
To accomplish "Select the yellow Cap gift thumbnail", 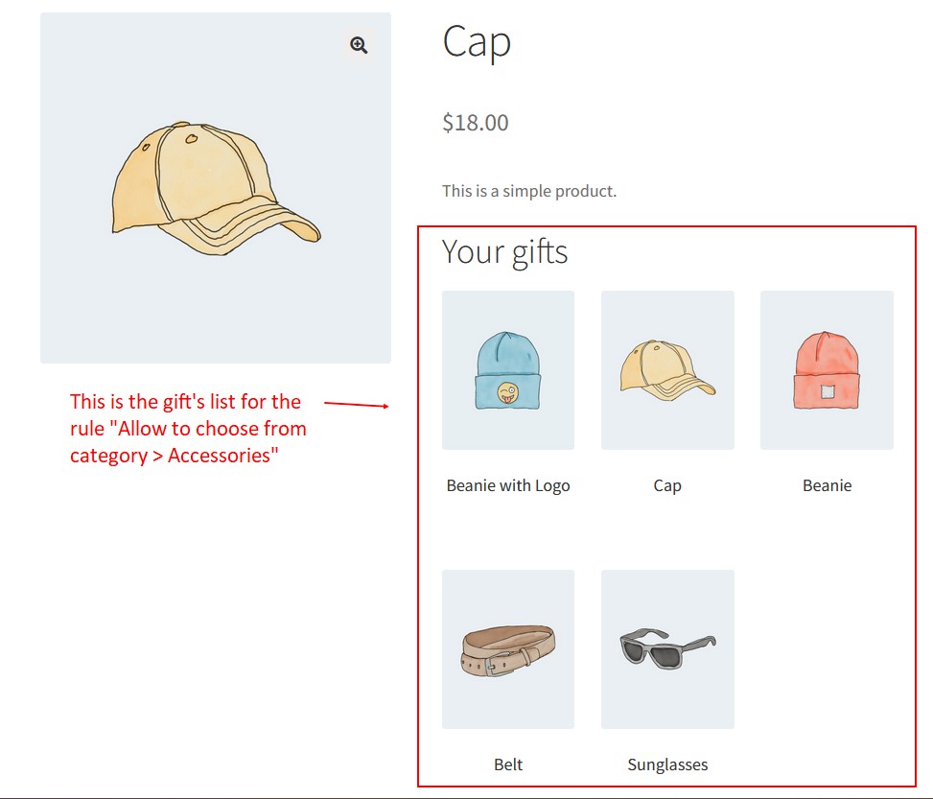I will coord(667,370).
